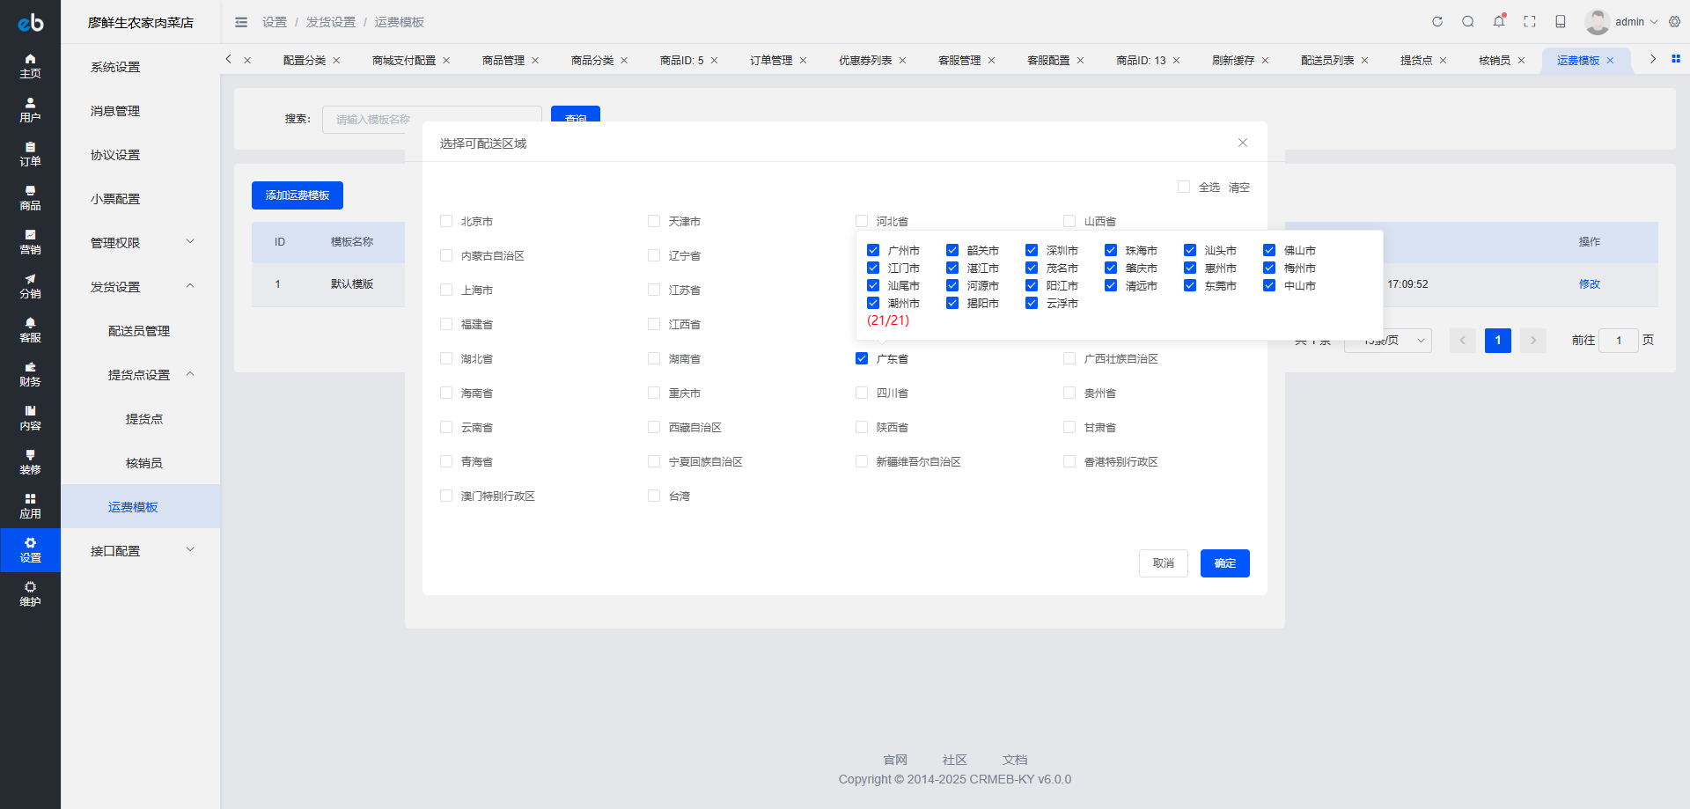Click the 清空 link
Image resolution: width=1690 pixels, height=809 pixels.
[1238, 188]
